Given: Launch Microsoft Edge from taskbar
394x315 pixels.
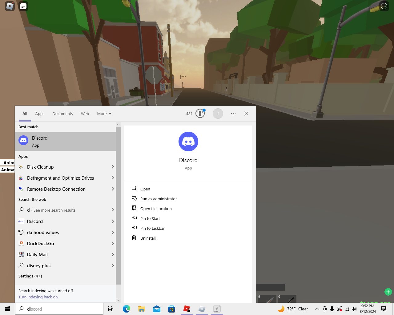Looking at the screenshot, I should click(127, 309).
